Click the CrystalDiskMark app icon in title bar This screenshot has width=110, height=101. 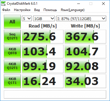coord(3,4)
